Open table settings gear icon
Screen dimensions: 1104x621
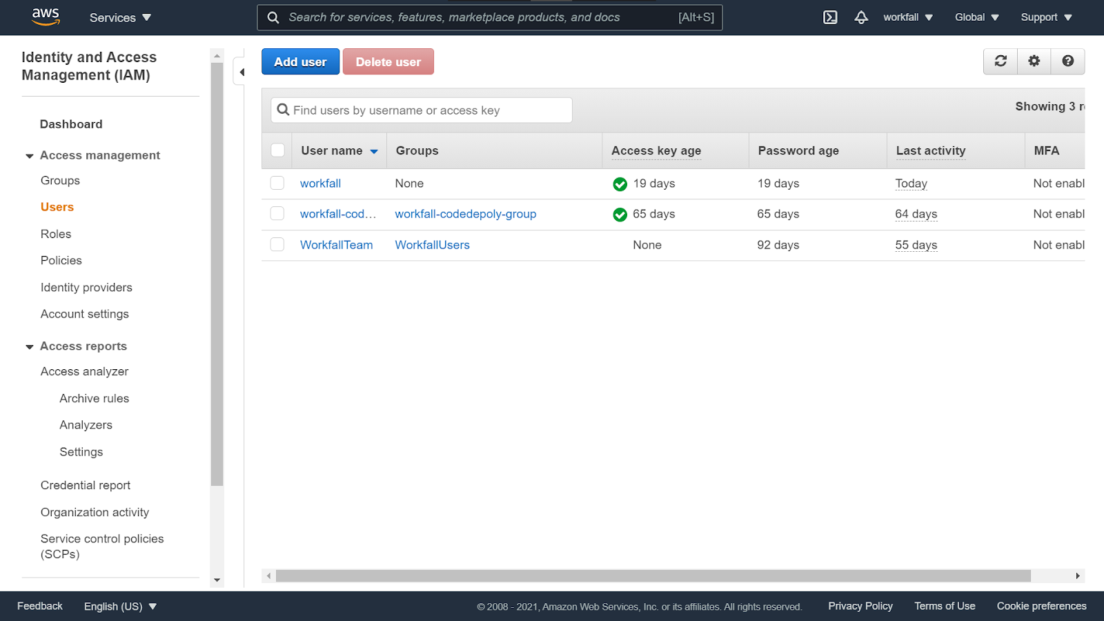pos(1034,61)
